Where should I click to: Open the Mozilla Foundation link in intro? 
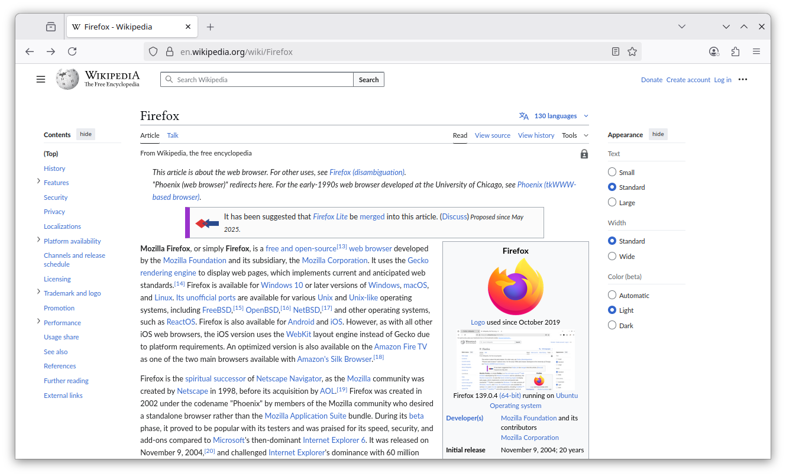click(x=195, y=260)
